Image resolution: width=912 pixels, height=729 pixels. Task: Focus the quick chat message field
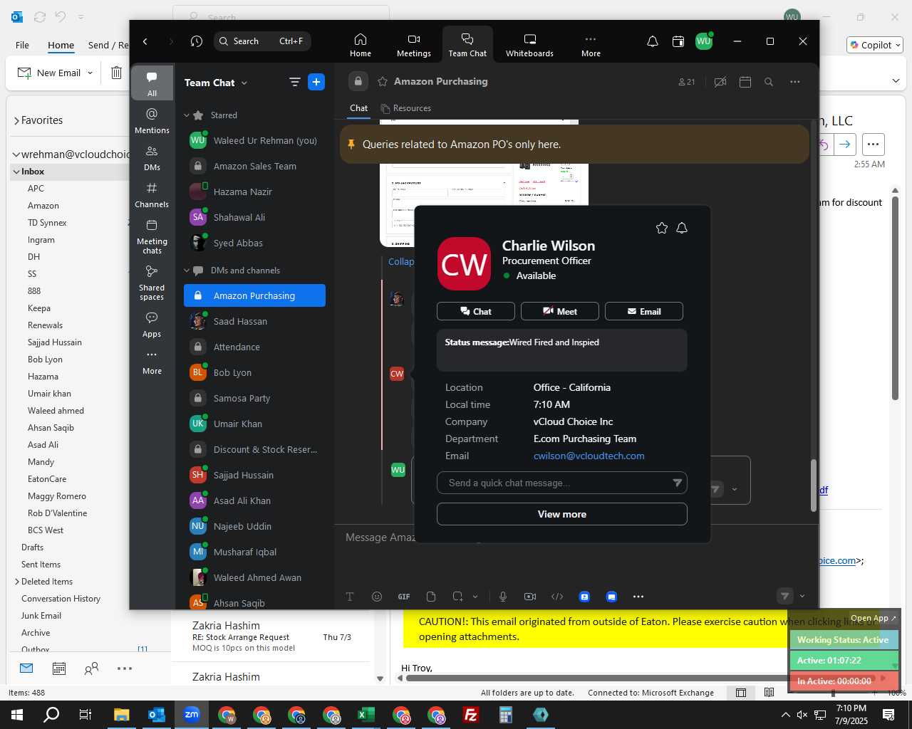(556, 483)
